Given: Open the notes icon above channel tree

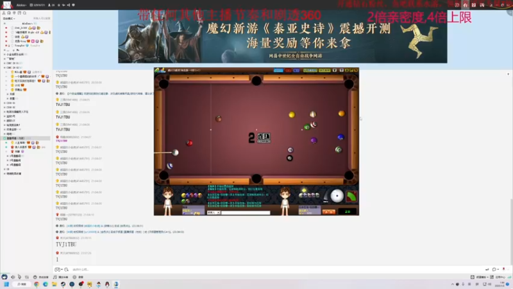Looking at the screenshot, I should tap(19, 13).
